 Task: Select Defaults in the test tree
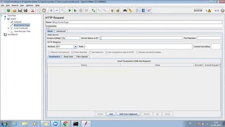pos(18,22)
